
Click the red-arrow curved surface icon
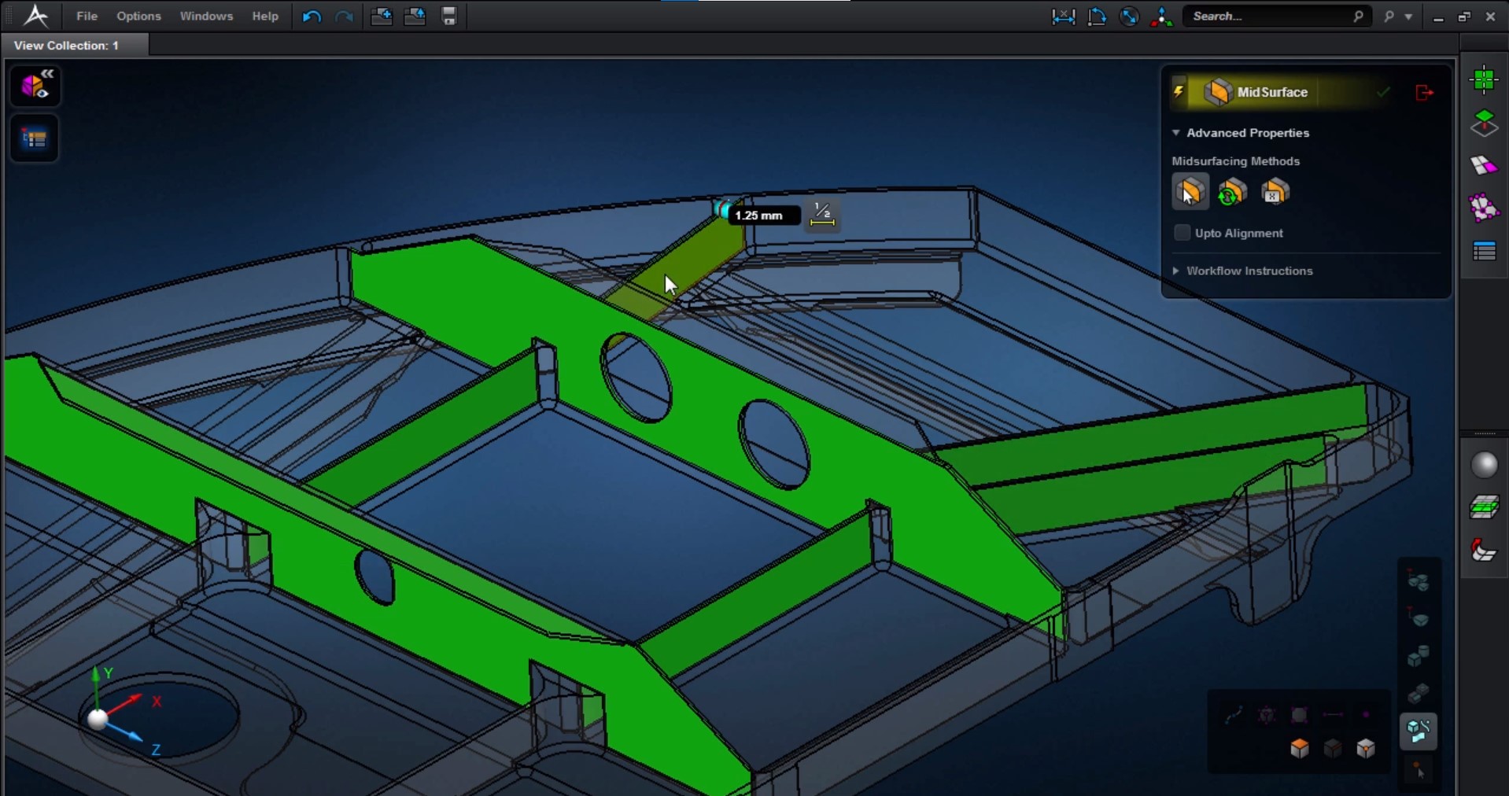click(1484, 551)
